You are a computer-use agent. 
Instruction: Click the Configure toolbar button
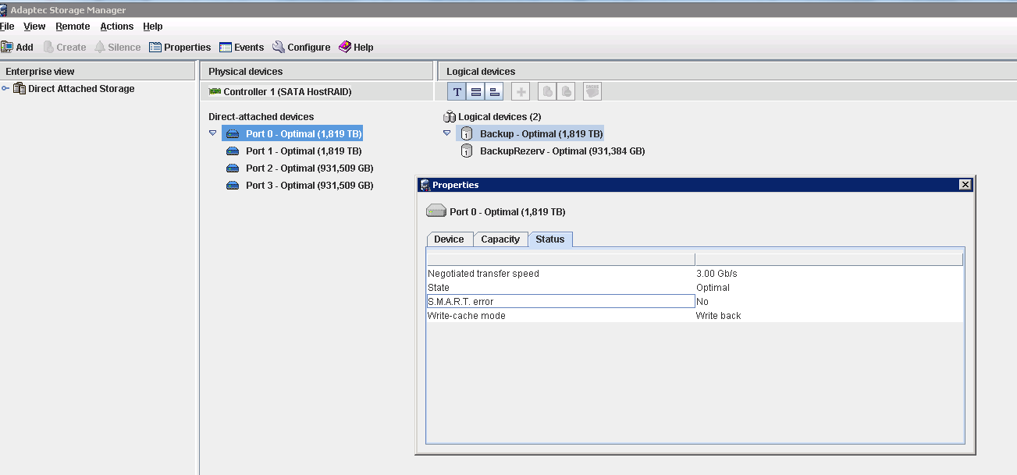(x=301, y=47)
